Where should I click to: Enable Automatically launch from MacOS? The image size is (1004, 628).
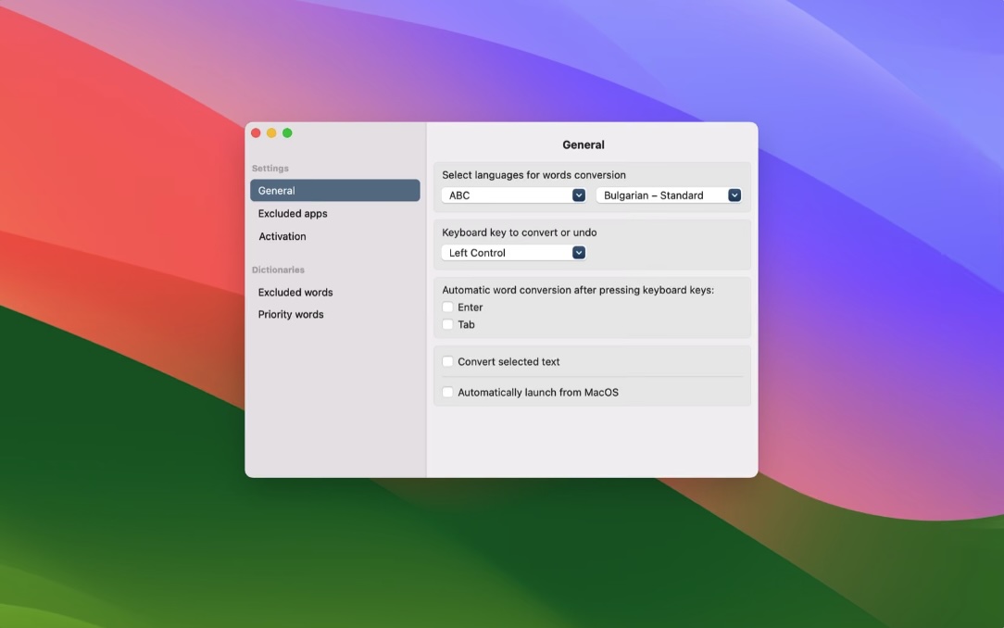(x=447, y=393)
